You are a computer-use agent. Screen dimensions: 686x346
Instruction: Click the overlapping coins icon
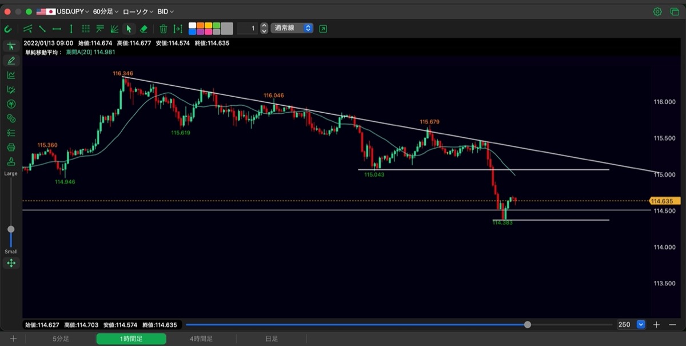[11, 118]
